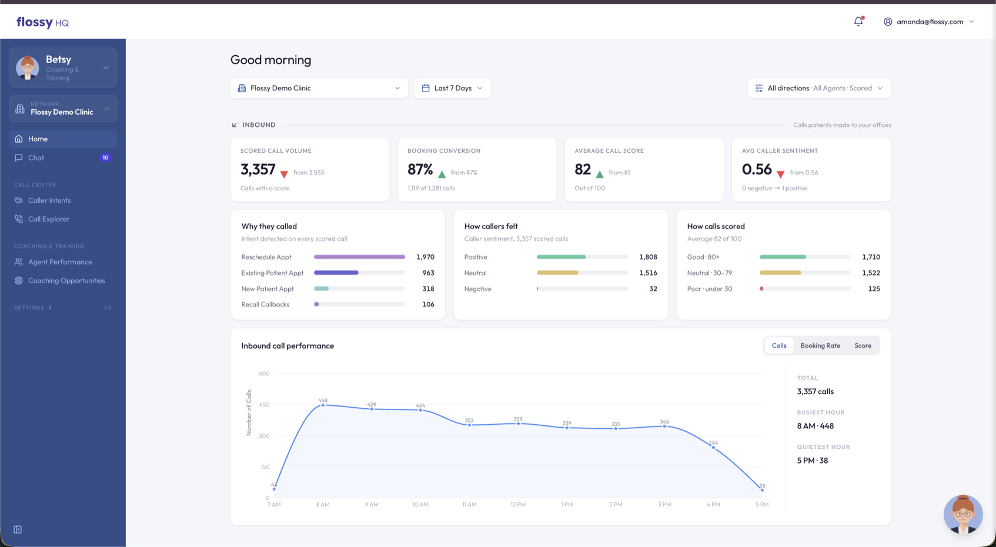996x547 pixels.
Task: Click the building icon in network selector
Action: [x=20, y=109]
